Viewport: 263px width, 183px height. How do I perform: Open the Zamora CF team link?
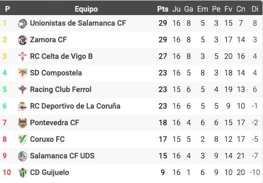click(48, 40)
